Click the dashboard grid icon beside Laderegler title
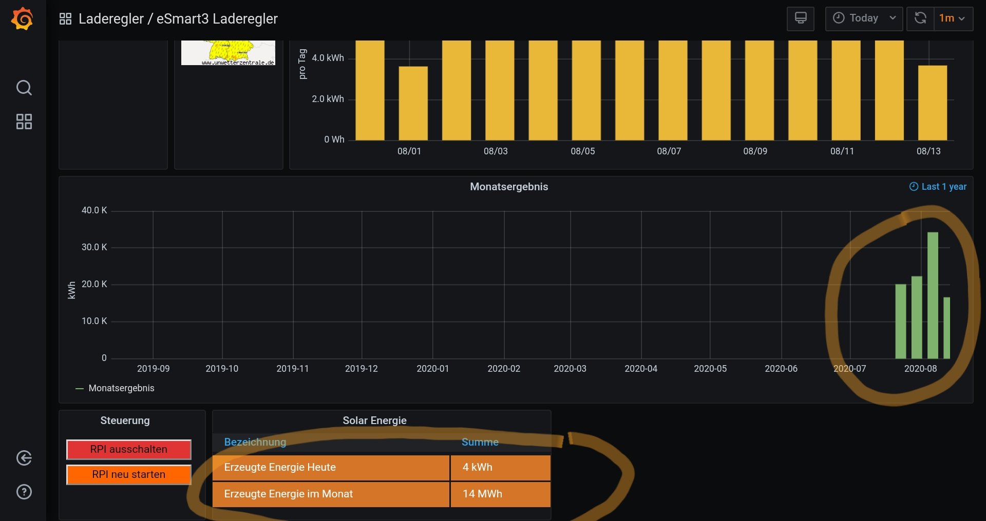The height and width of the screenshot is (521, 986). 65,19
